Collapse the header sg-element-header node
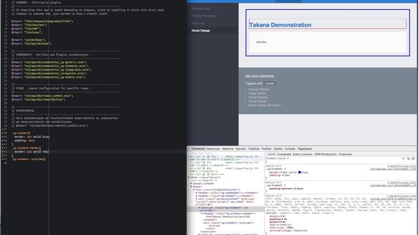 (x=202, y=213)
